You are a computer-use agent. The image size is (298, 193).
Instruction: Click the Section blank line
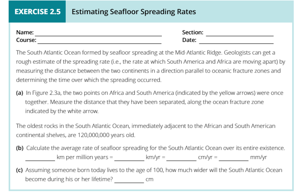point(240,35)
